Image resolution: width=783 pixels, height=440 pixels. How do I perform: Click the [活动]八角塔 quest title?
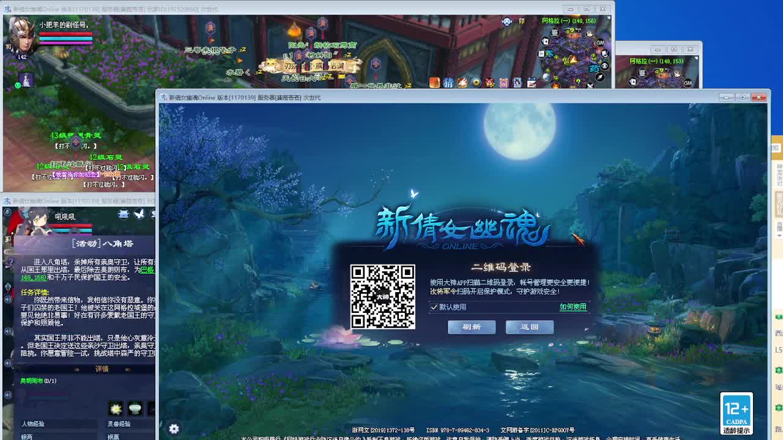(103, 244)
